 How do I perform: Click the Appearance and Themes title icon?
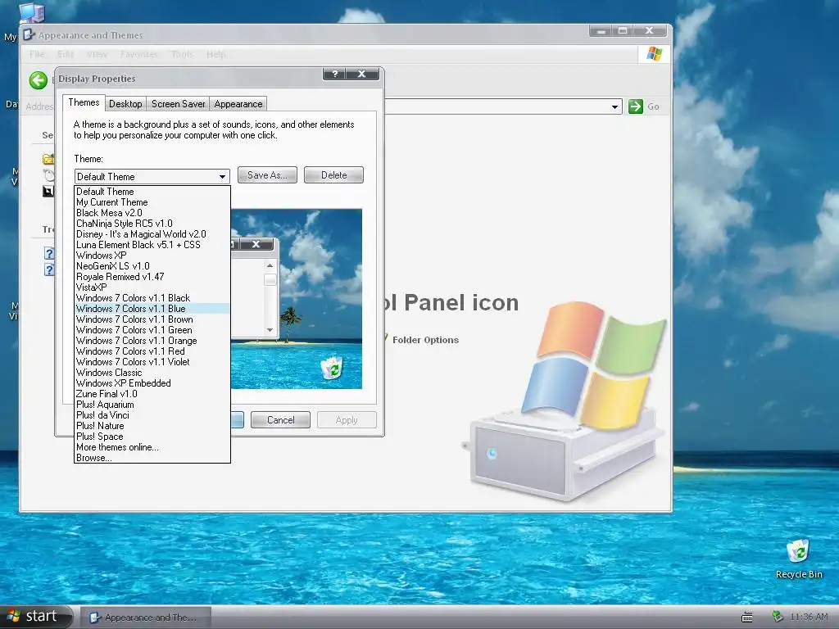click(x=29, y=35)
